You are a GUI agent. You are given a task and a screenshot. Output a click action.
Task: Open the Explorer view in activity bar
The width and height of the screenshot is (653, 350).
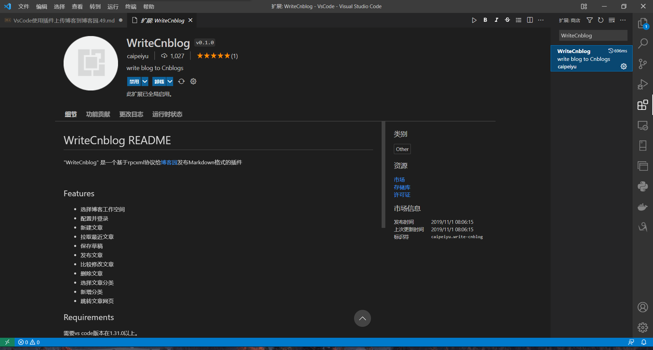click(x=642, y=23)
